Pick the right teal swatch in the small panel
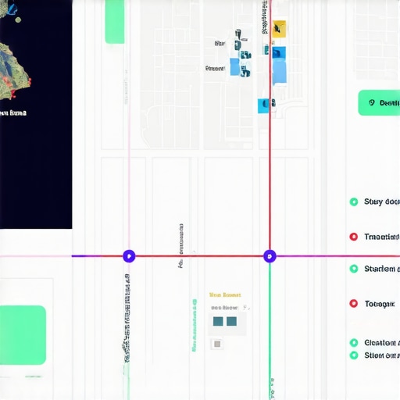 (x=231, y=321)
